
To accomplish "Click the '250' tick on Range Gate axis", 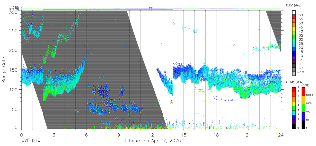I will (x=13, y=30).
